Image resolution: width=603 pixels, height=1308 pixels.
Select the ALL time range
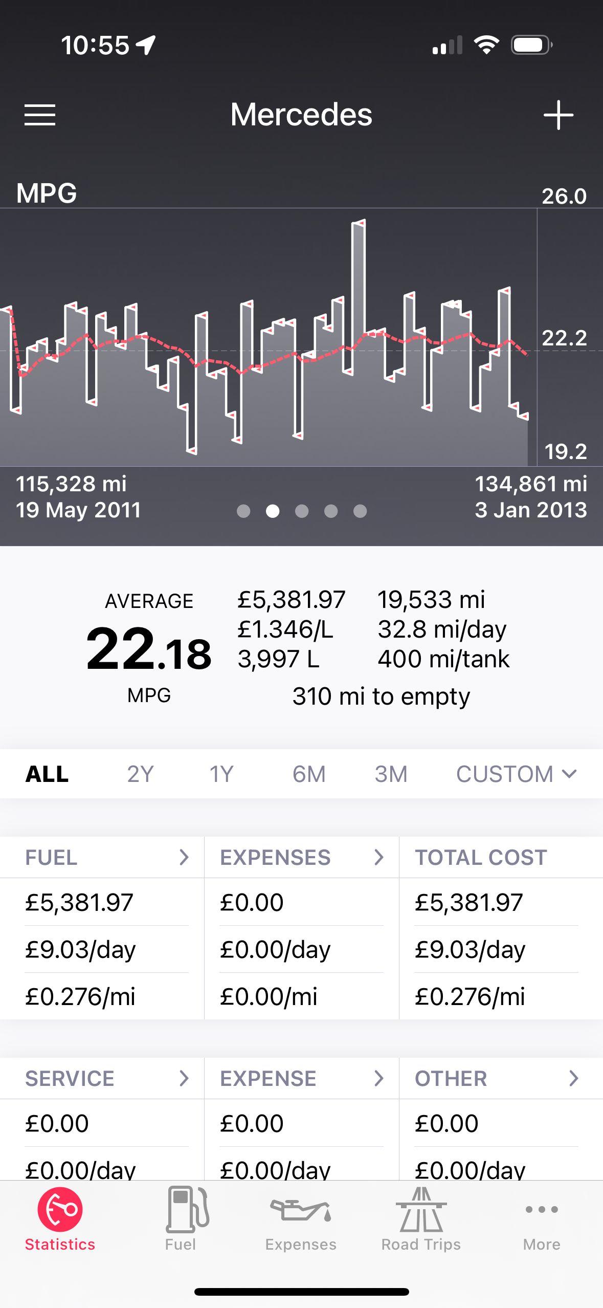coord(47,774)
